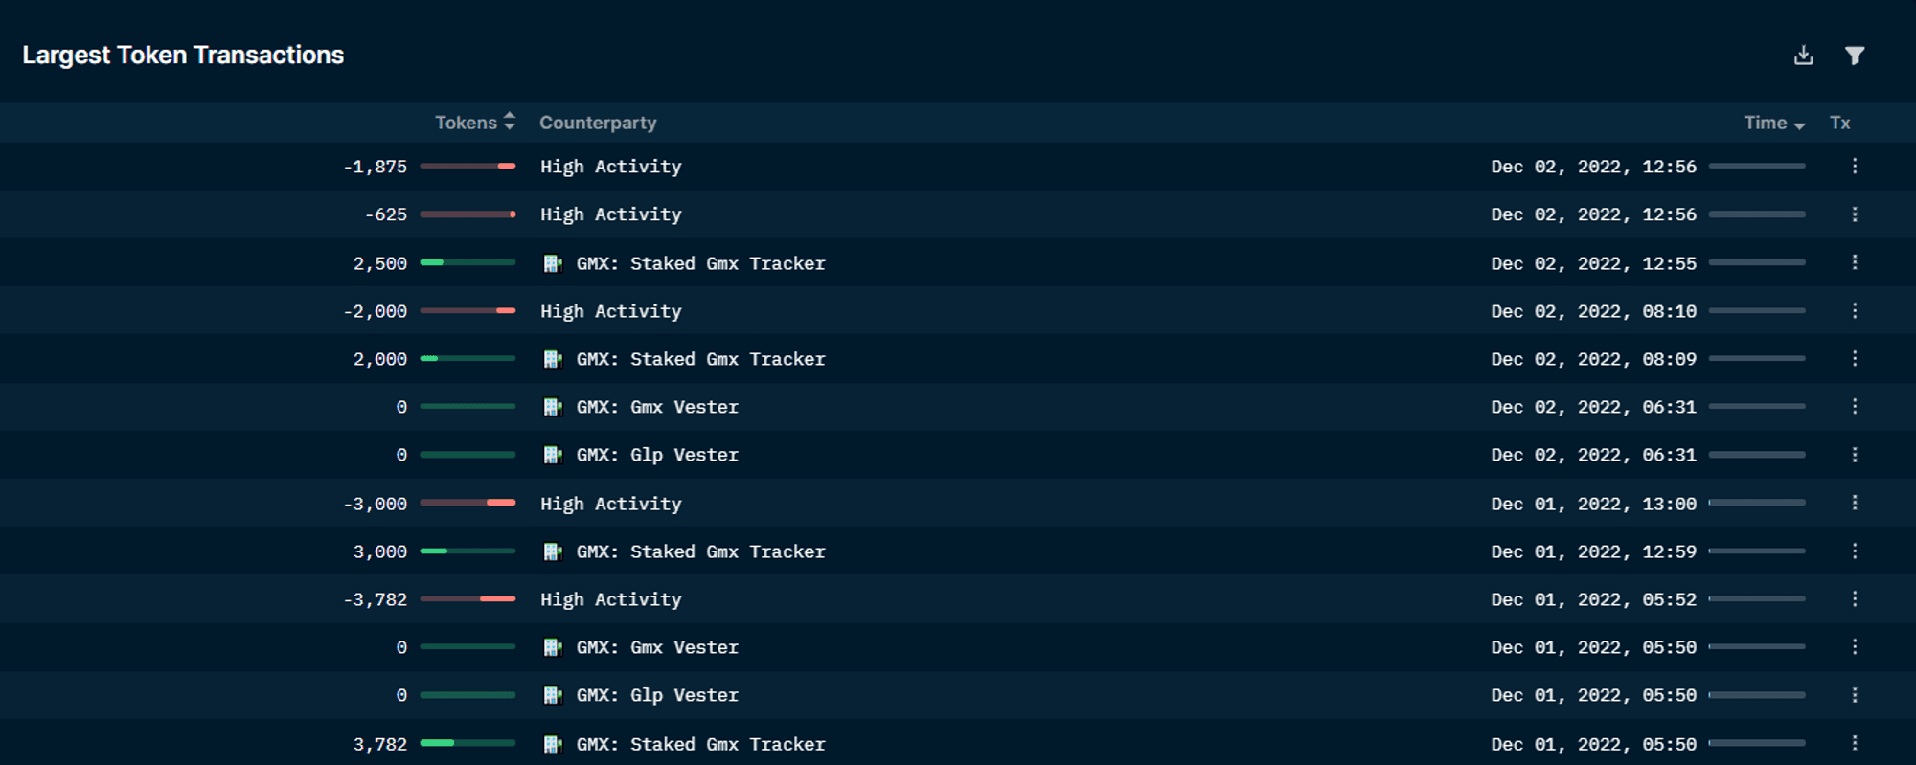This screenshot has height=765, width=1916.
Task: Open GMX: Gmx Vester at Dec 01 05:50
Action: tap(657, 647)
